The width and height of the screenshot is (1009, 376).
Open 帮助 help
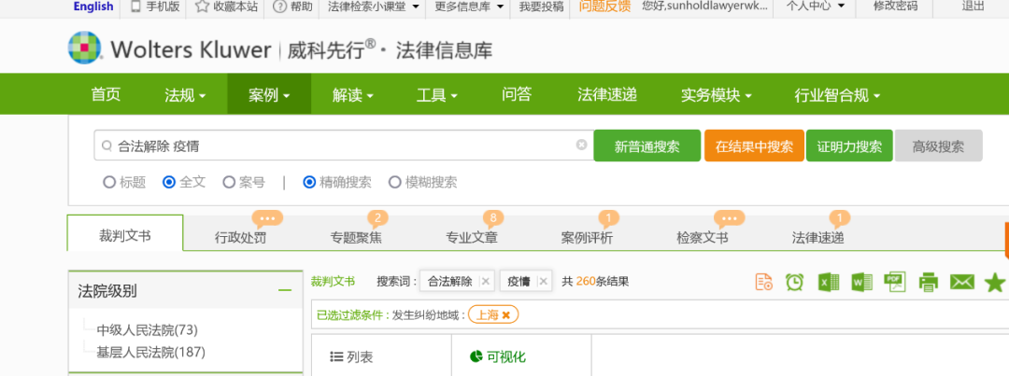pos(292,7)
